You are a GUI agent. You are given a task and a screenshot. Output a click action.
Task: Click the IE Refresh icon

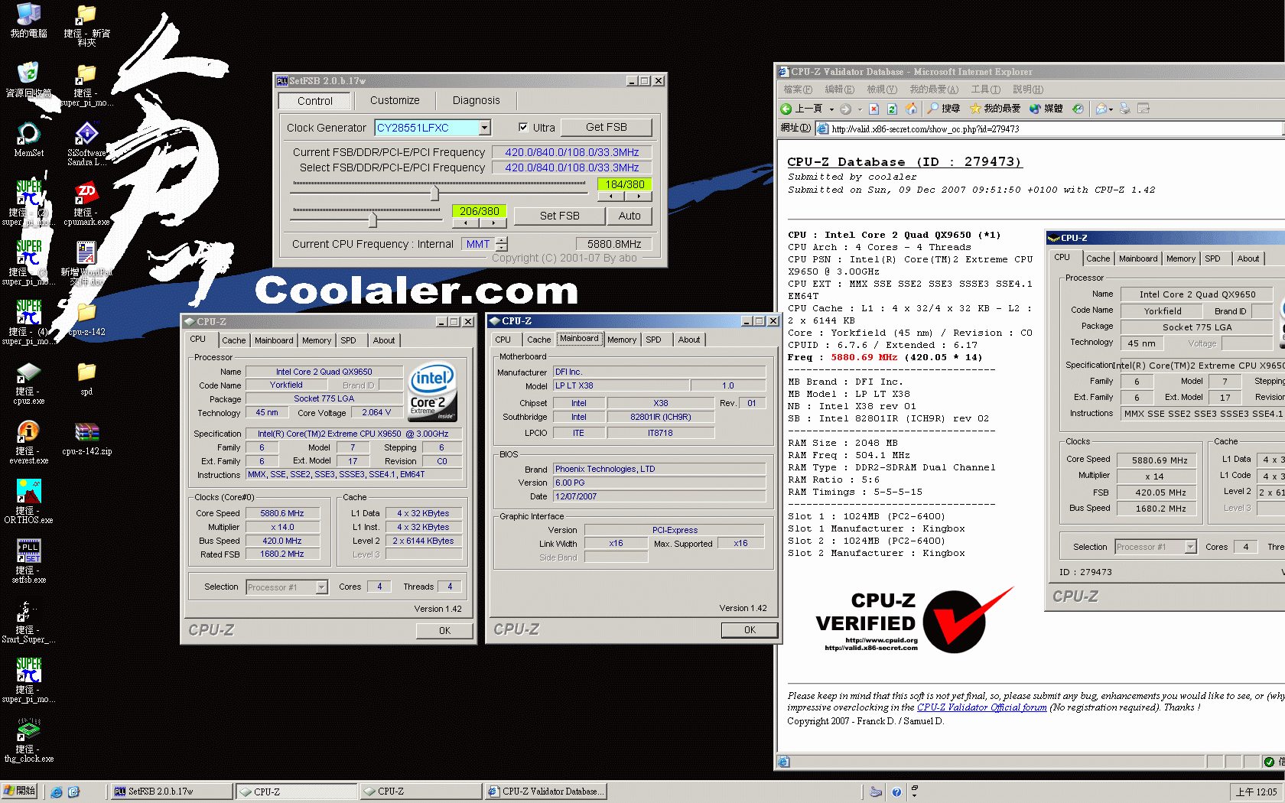pos(892,109)
